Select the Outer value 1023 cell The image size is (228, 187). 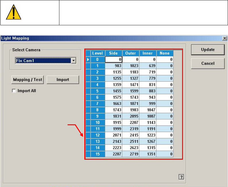tap(130, 65)
